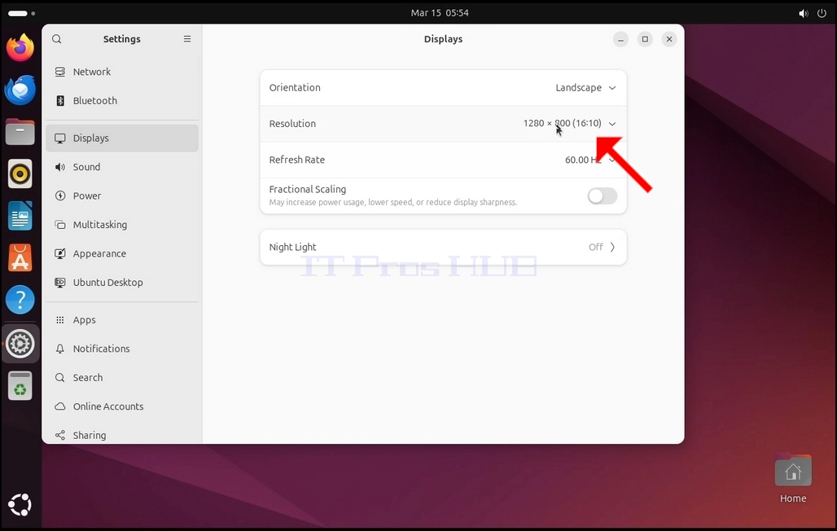This screenshot has width=837, height=531.
Task: Click the Sound speaker icon in sidebar
Action: coord(60,167)
